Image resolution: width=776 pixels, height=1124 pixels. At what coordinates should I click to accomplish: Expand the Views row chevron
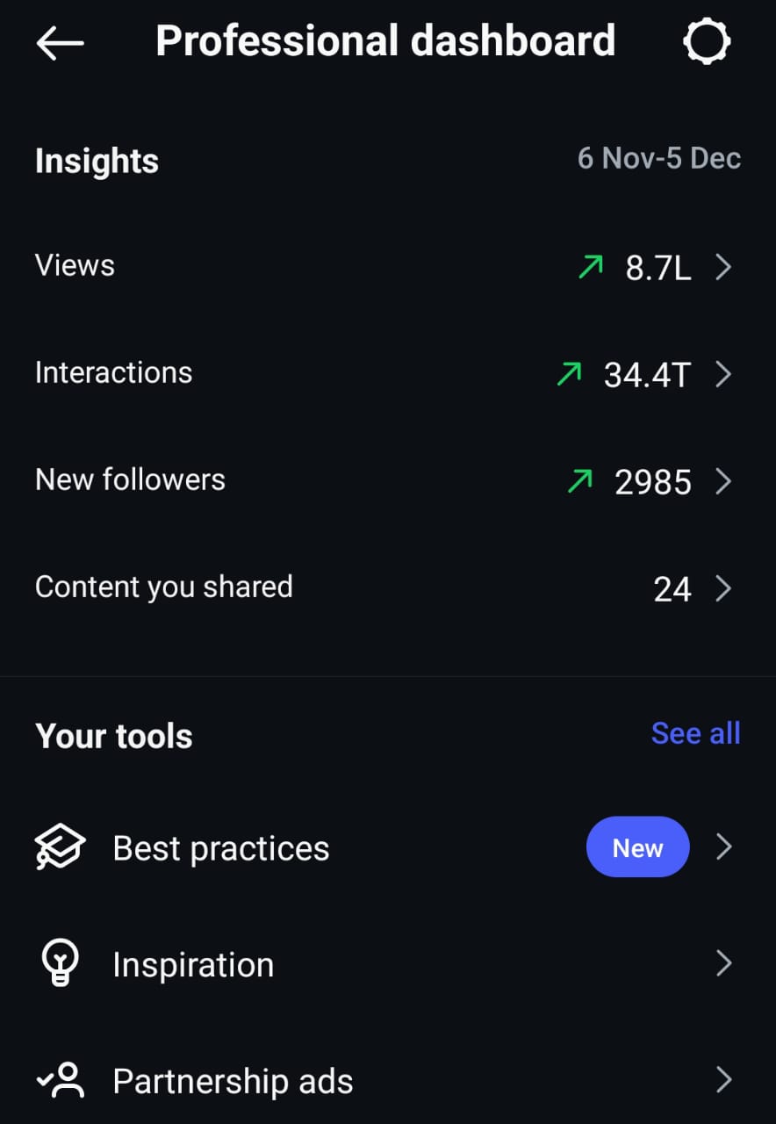click(x=723, y=267)
